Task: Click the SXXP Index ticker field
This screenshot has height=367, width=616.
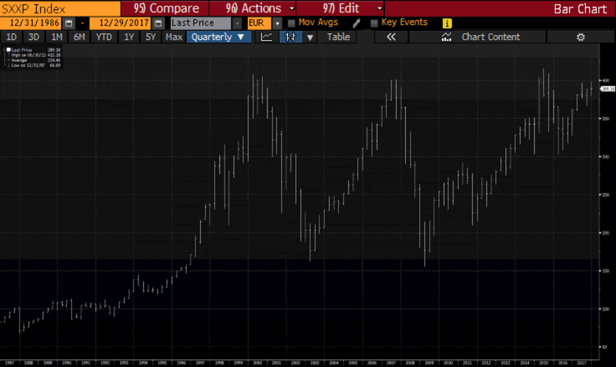Action: (x=41, y=8)
